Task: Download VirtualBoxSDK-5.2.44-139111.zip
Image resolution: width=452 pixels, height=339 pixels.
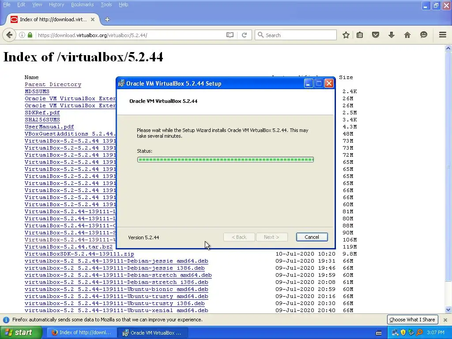Action: pos(79,254)
